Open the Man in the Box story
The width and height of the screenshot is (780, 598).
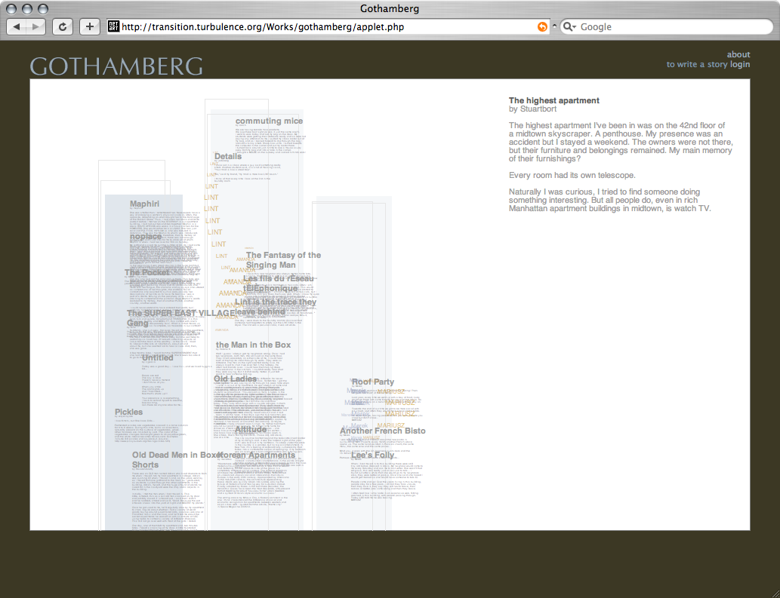253,345
